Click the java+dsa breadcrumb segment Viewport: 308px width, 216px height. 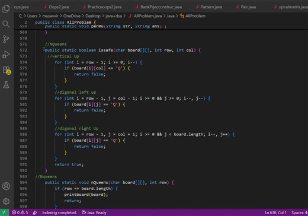[x=114, y=16]
